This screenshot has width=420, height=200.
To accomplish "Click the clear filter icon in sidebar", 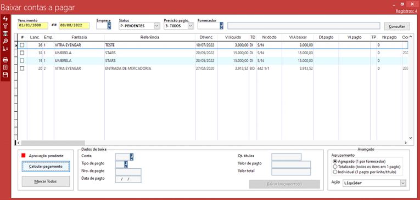I will (5, 33).
